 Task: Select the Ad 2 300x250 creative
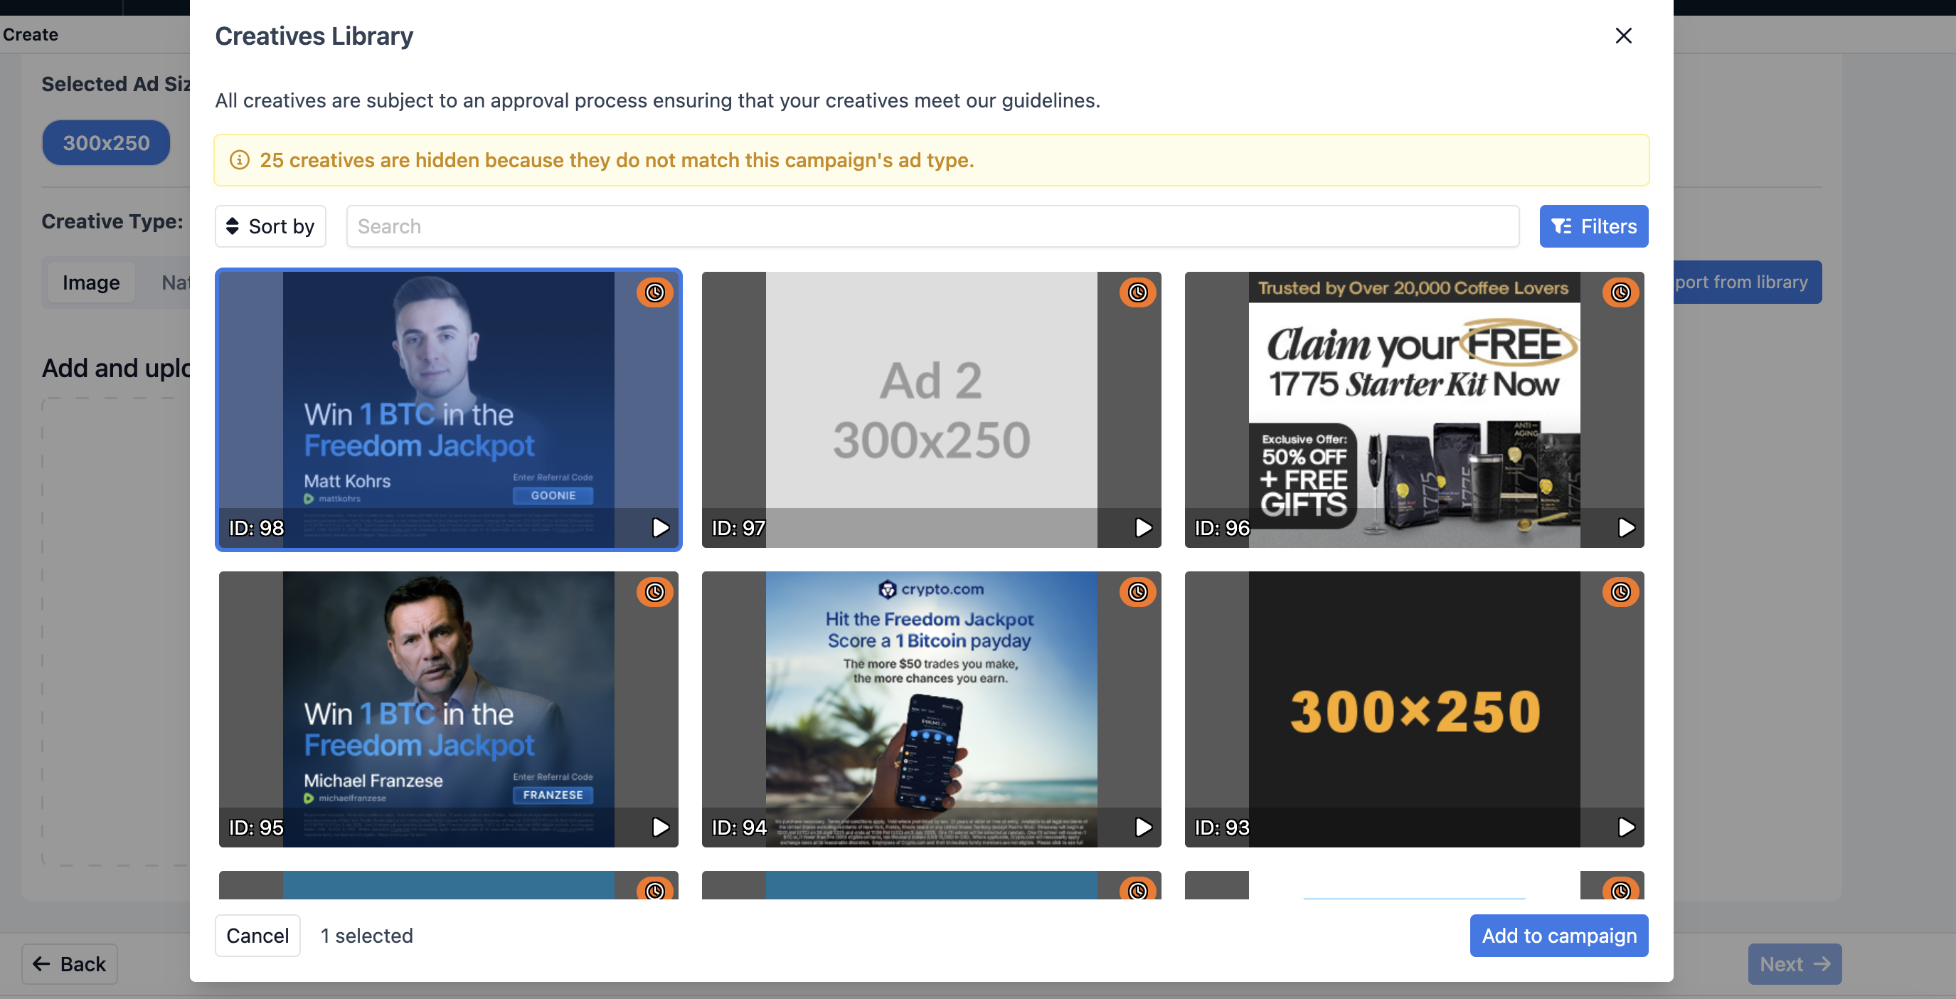click(x=931, y=409)
